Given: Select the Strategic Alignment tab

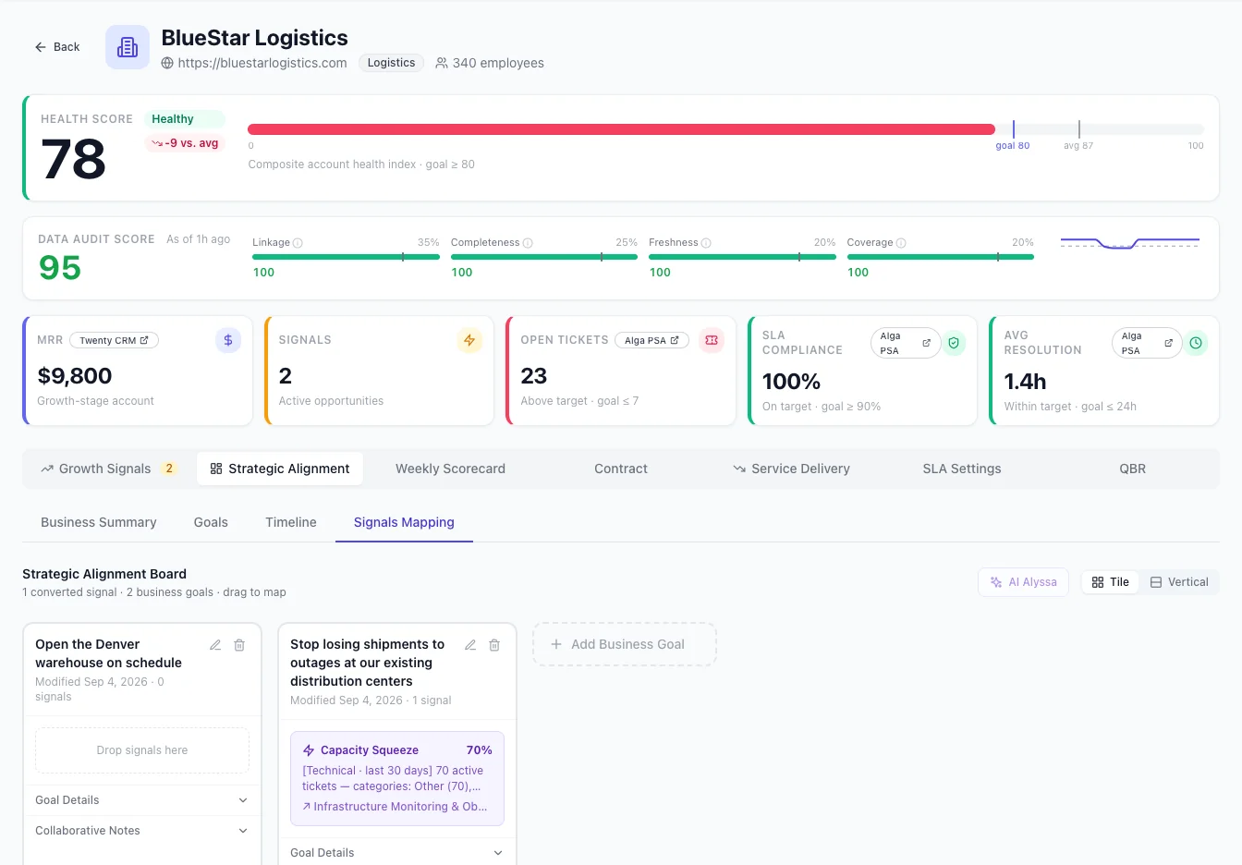Looking at the screenshot, I should pos(280,469).
